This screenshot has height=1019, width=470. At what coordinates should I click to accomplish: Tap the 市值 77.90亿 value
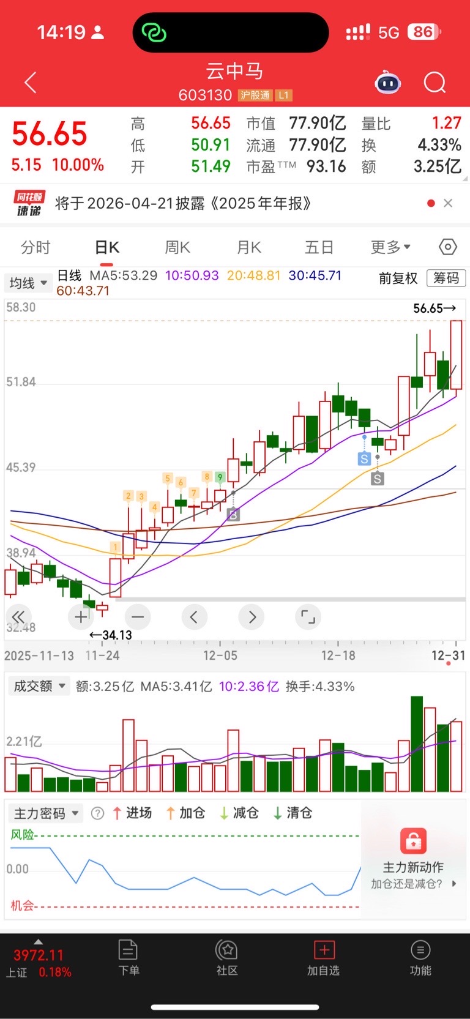(x=318, y=123)
